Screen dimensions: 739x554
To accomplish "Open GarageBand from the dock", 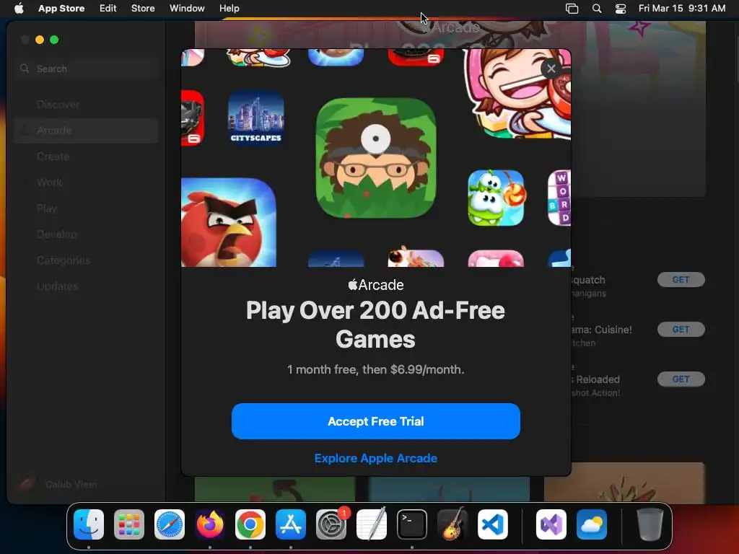I will point(452,524).
